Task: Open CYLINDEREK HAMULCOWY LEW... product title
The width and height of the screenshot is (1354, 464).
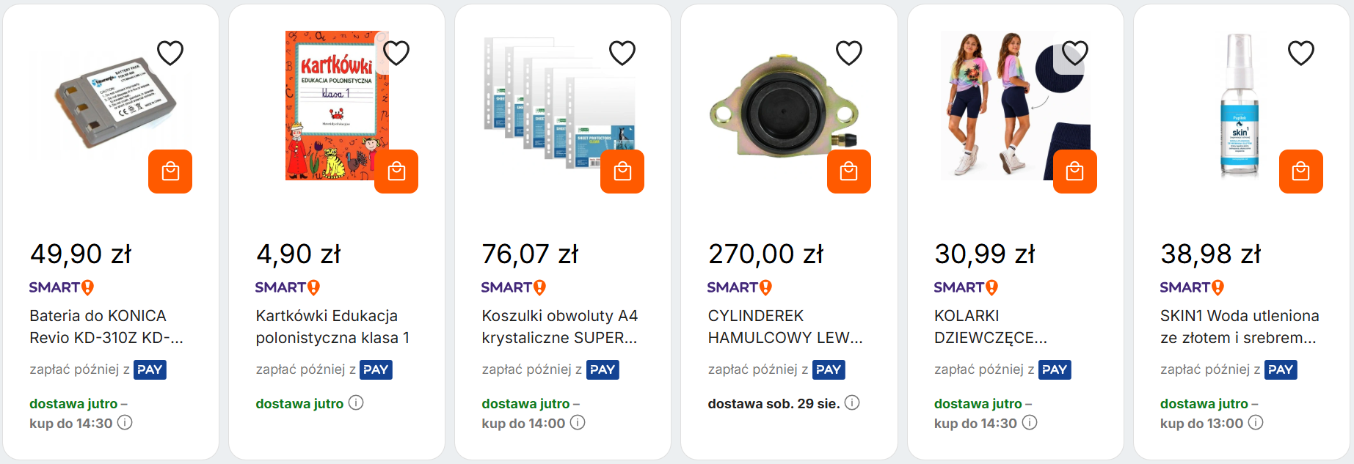Action: point(785,327)
